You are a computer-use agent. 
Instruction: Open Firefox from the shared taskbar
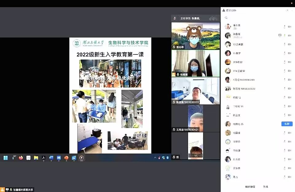coord(21,158)
